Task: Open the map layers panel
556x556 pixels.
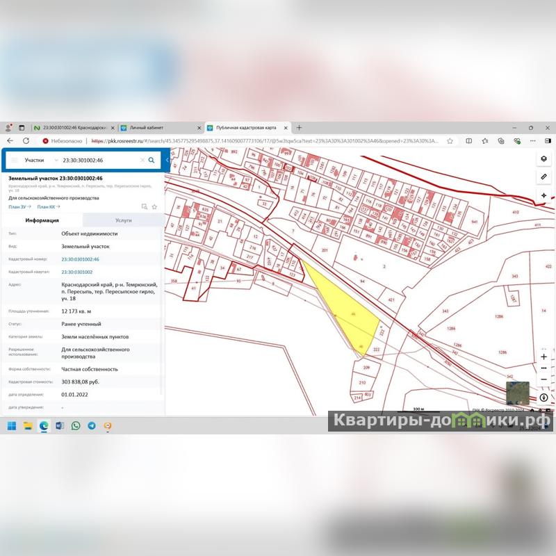Action: [543, 158]
